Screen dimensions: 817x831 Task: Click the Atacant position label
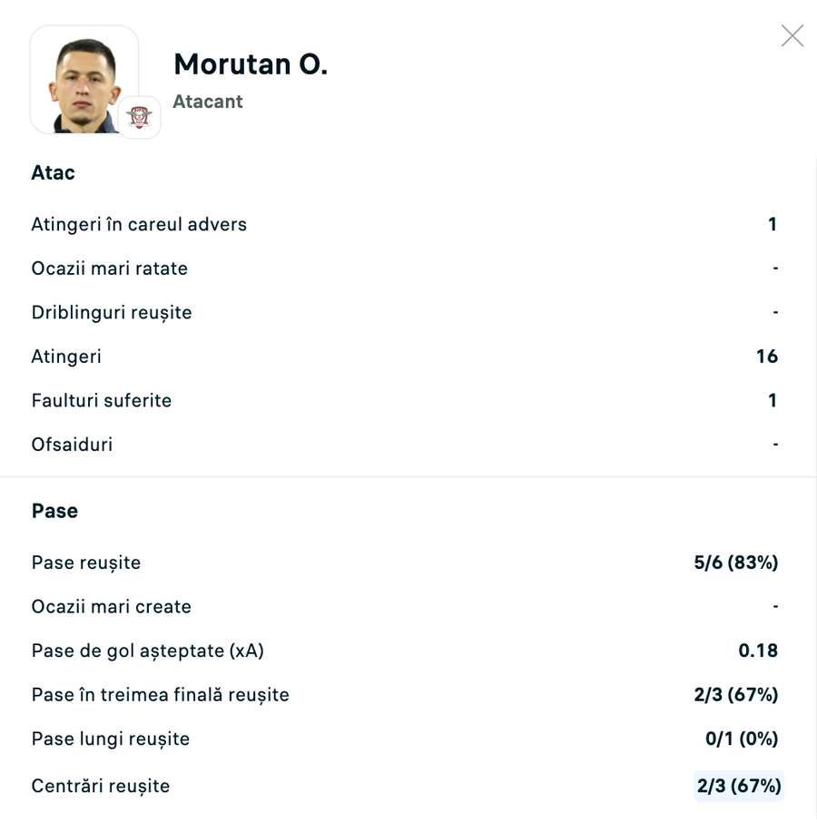(x=208, y=102)
